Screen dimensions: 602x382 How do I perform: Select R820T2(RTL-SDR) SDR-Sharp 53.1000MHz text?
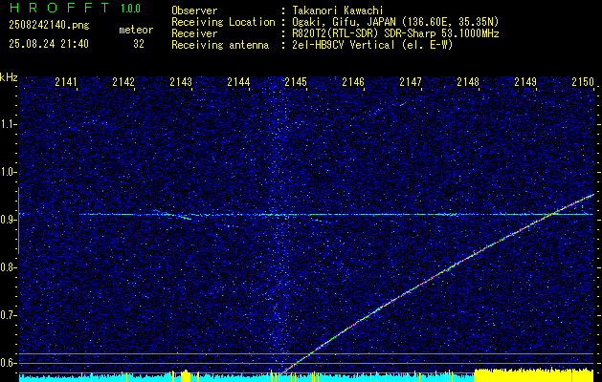pyautogui.click(x=395, y=33)
